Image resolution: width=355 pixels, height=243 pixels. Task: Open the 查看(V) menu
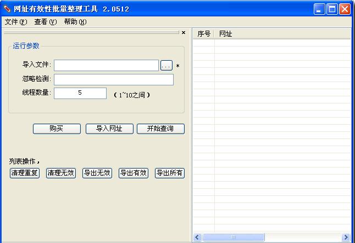pos(45,22)
